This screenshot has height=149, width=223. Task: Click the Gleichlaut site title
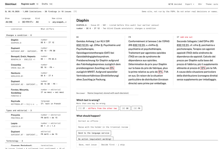11,4
